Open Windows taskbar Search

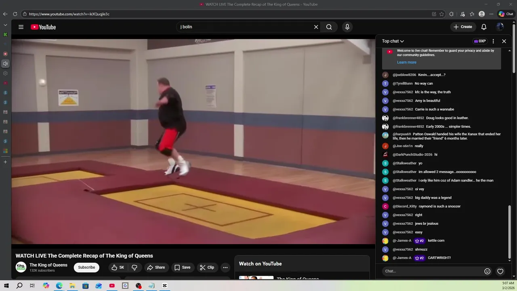coord(19,286)
